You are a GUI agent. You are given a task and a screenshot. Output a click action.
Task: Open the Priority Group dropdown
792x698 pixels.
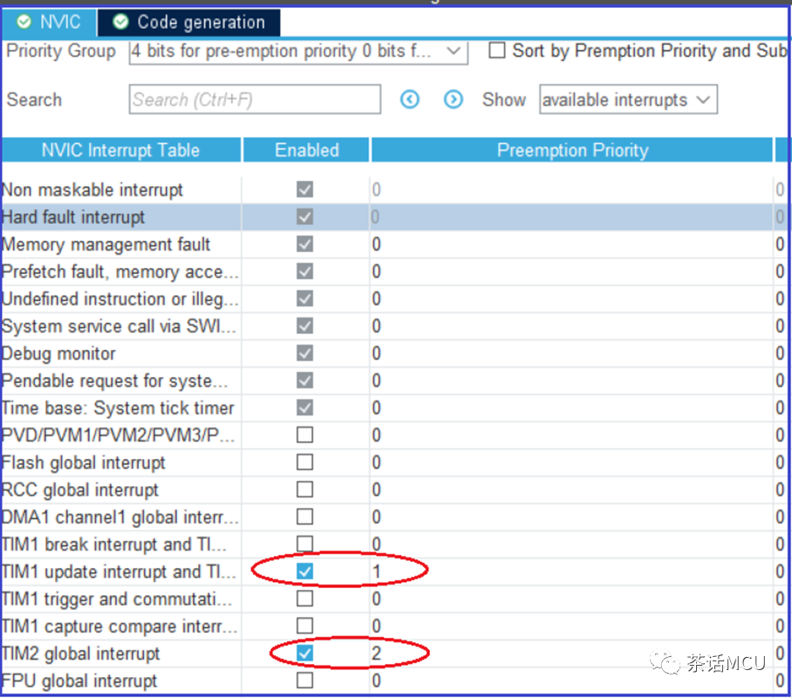click(298, 51)
